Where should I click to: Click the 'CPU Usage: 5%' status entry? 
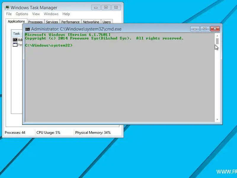pyautogui.click(x=48, y=133)
